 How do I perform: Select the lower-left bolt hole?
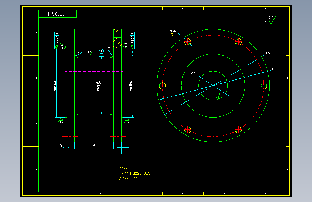tap(188, 130)
